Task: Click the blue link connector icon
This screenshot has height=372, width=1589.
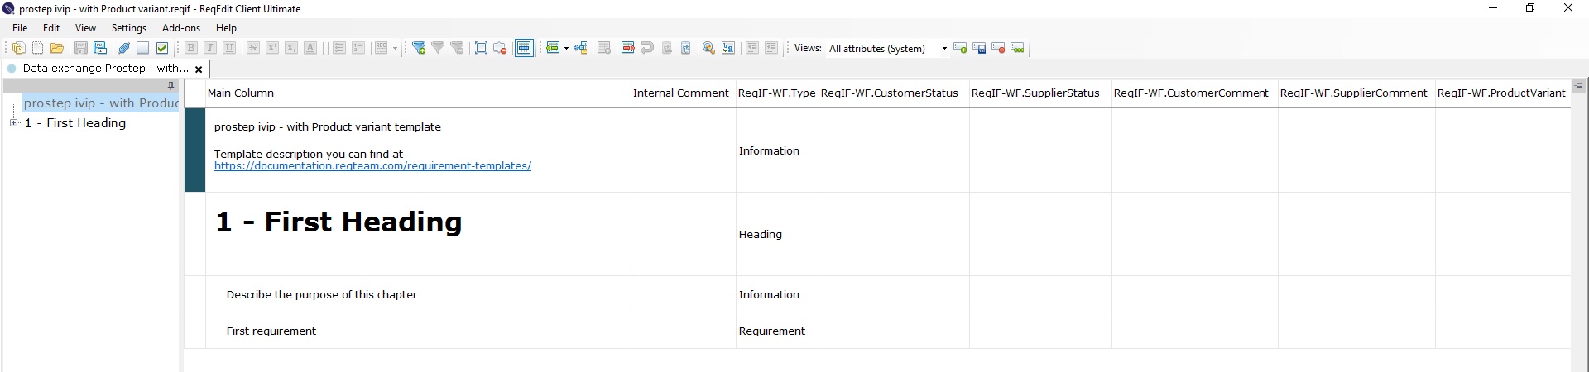Action: pos(124,48)
